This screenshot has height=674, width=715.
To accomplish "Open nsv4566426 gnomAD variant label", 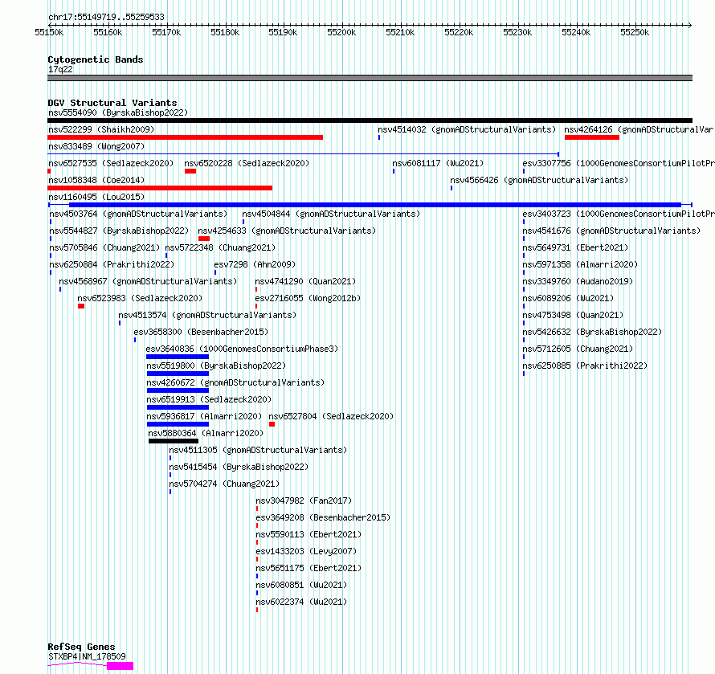I will pyautogui.click(x=539, y=180).
